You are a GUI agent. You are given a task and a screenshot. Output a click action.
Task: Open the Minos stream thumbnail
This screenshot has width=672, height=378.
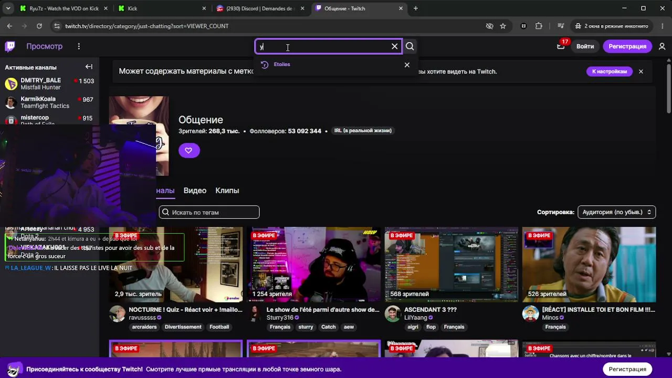[589, 265]
